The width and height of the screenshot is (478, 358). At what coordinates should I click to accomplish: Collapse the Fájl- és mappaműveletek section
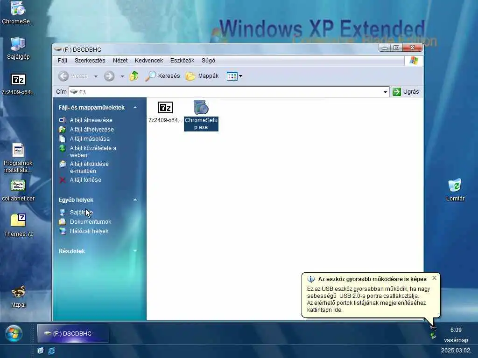pos(135,108)
